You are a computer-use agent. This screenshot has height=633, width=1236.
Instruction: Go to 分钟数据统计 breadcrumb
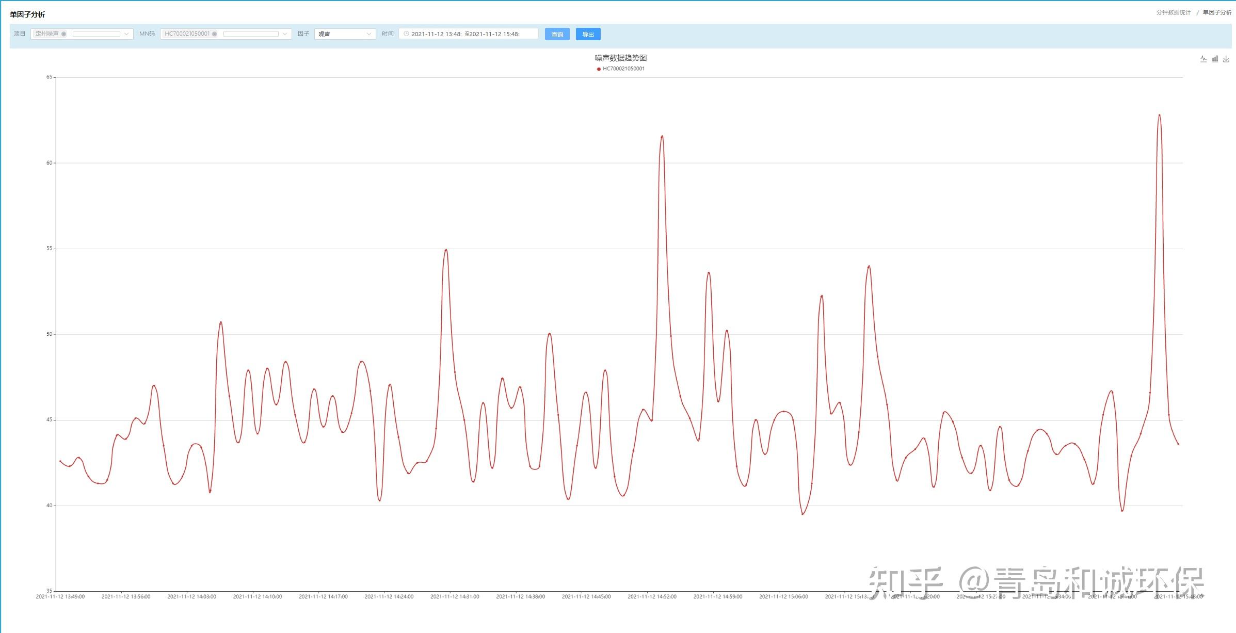[1173, 12]
